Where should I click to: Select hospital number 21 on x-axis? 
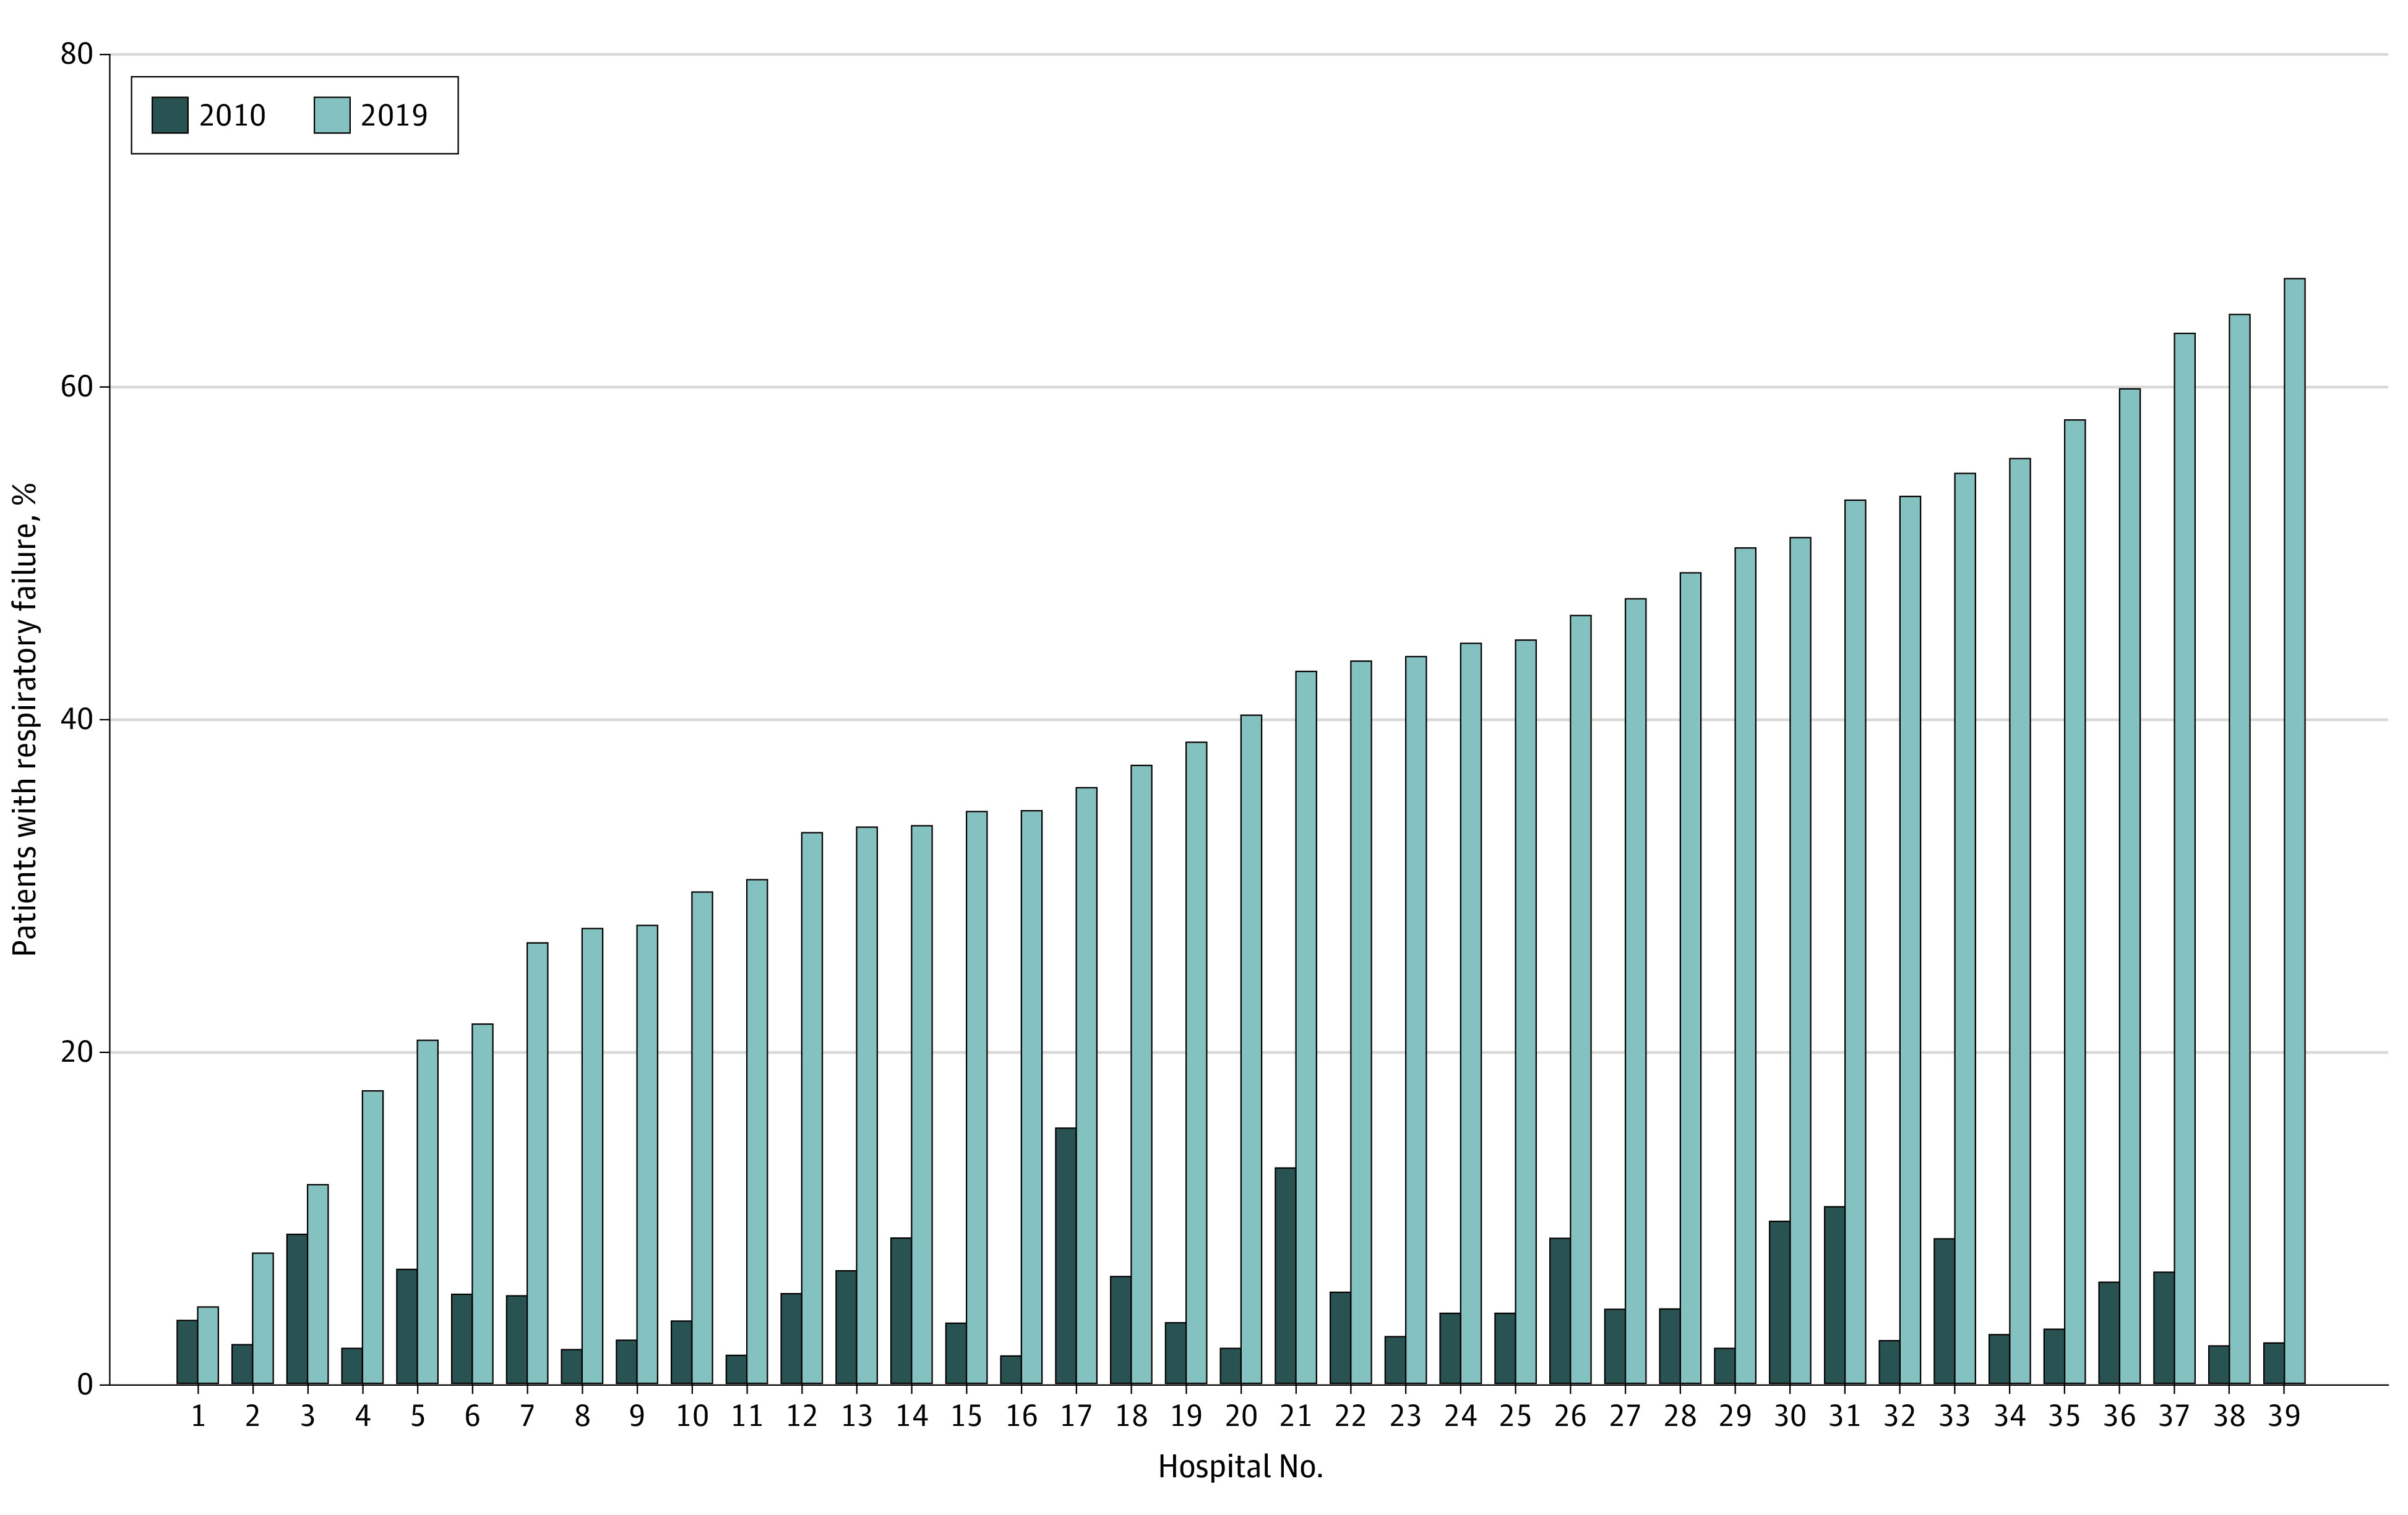(1295, 1417)
